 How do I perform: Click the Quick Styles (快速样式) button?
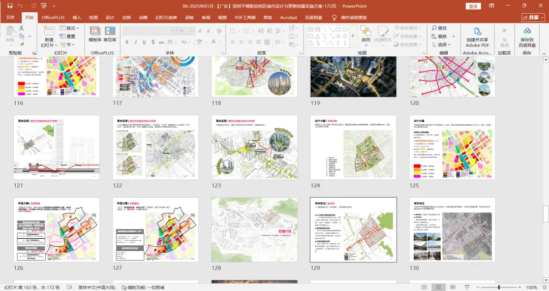383,34
